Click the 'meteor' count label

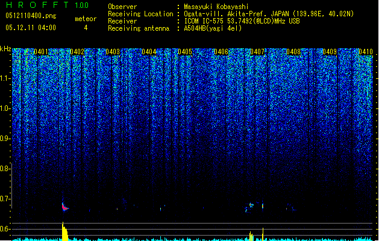click(86, 19)
